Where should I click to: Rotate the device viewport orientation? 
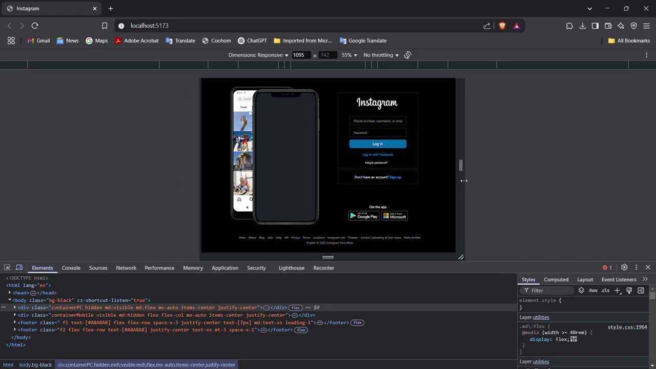pyautogui.click(x=408, y=55)
